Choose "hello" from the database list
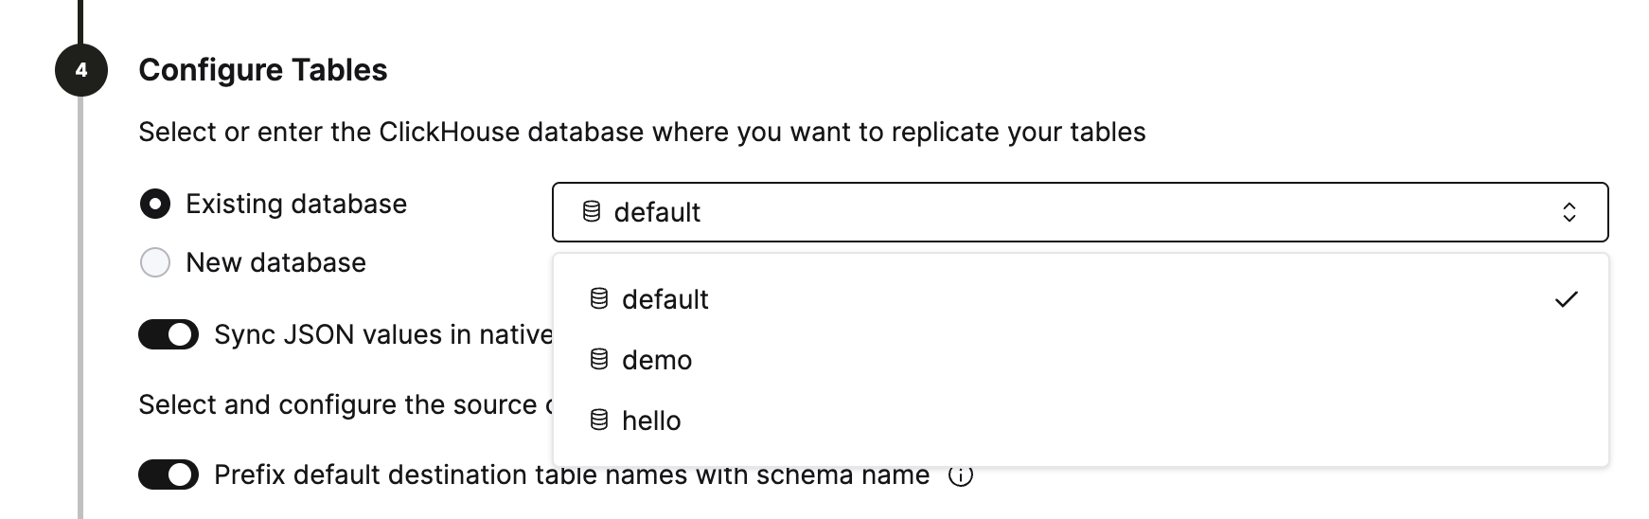This screenshot has width=1649, height=519. pyautogui.click(x=651, y=421)
